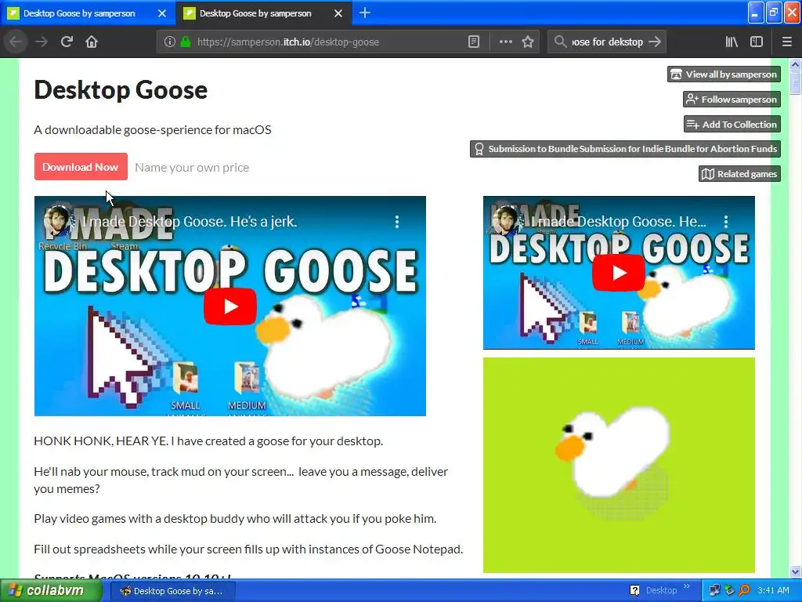This screenshot has height=602, width=802.
Task: Open the green goose screenshot thumbnail
Action: point(619,465)
